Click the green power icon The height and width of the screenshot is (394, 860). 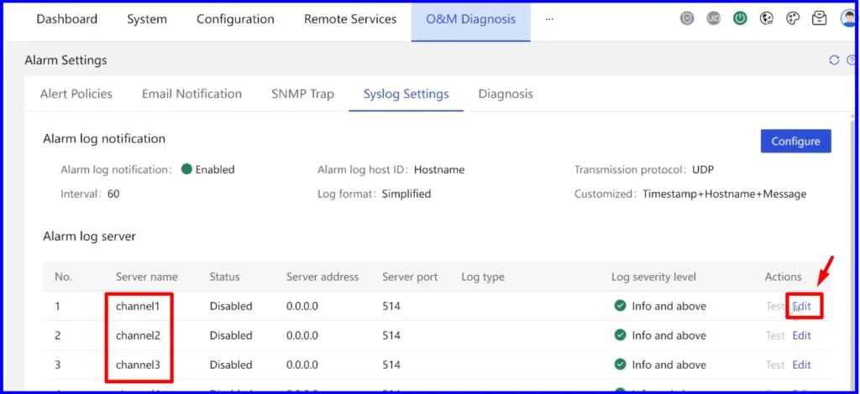[741, 18]
